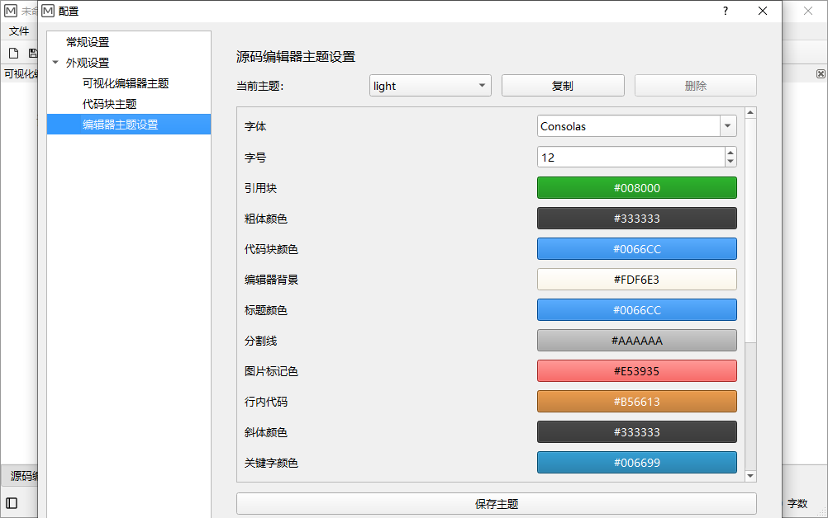Click the disabled 删除 button
The width and height of the screenshot is (828, 518).
(x=696, y=85)
